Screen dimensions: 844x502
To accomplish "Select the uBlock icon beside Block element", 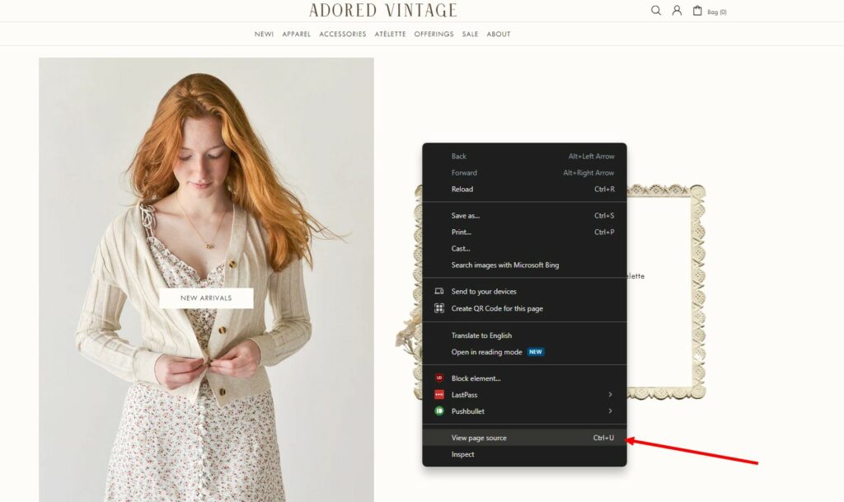I will click(x=439, y=378).
